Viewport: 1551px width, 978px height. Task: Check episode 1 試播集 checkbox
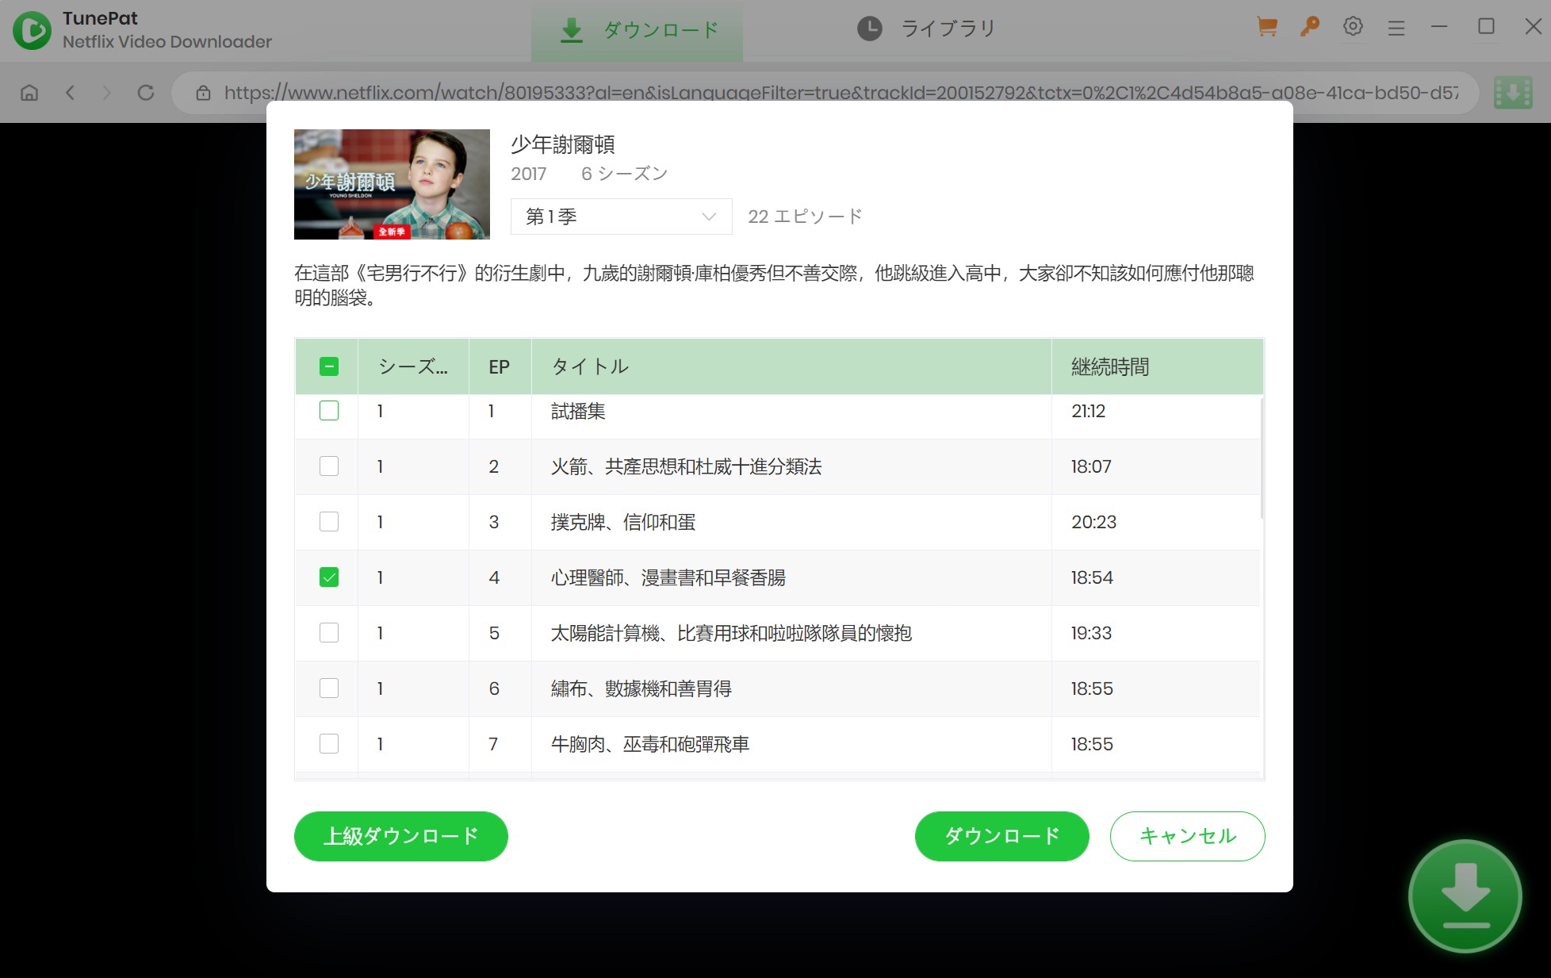329,411
